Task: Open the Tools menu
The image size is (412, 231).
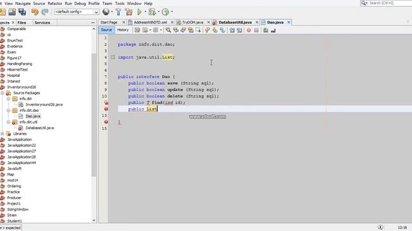Action: click(x=120, y=3)
